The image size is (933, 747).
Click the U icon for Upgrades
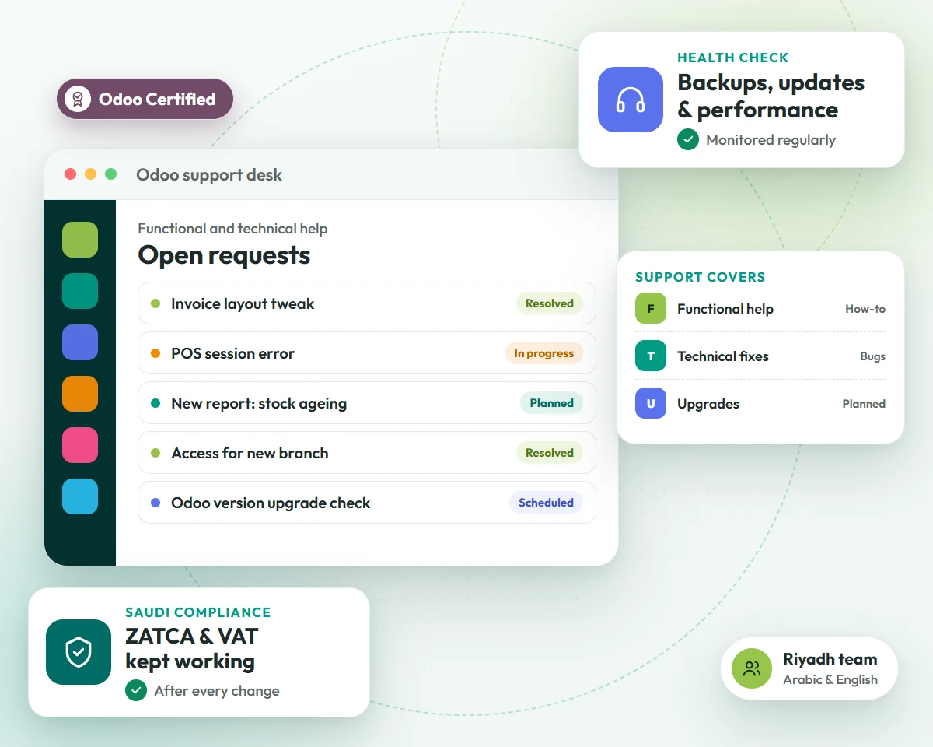pos(651,404)
